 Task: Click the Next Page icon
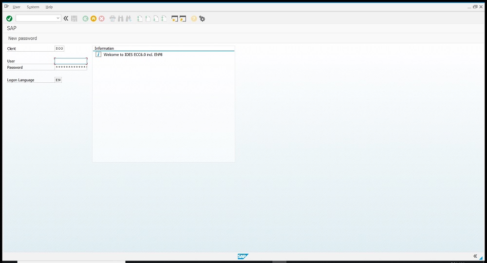tap(156, 19)
